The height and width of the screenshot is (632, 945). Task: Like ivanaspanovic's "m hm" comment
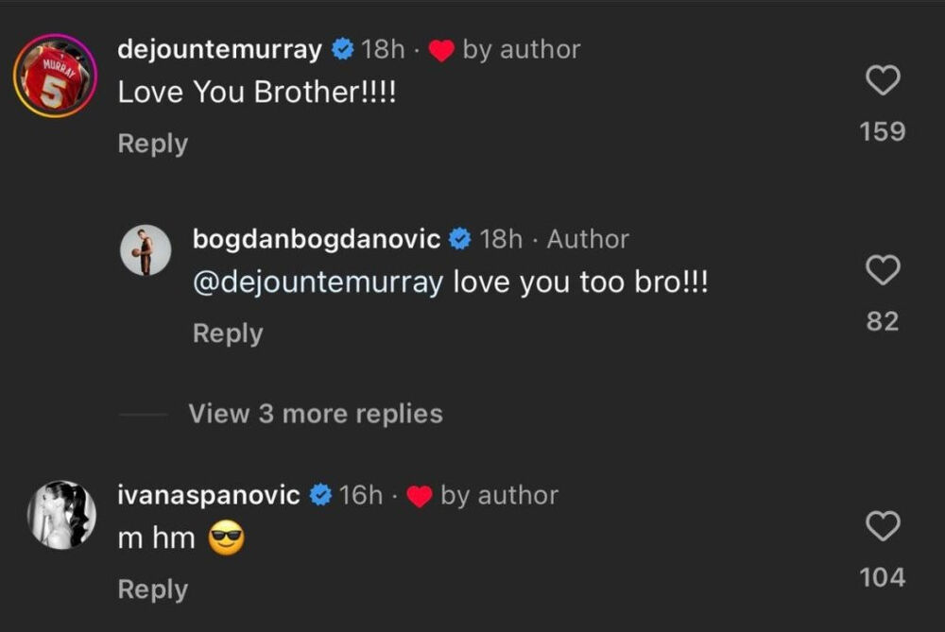point(883,527)
